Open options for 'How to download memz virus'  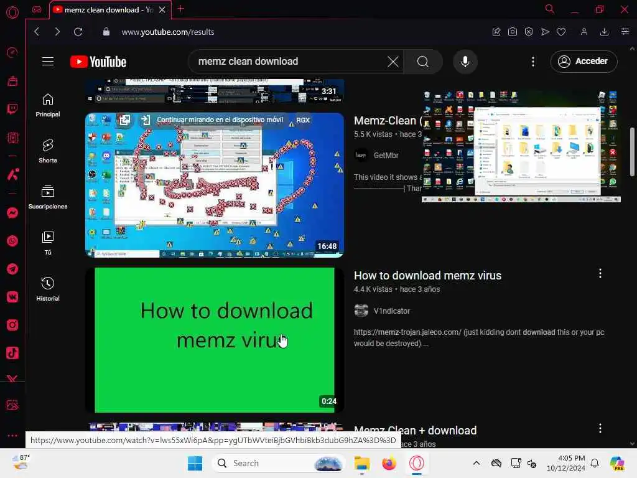pyautogui.click(x=600, y=274)
